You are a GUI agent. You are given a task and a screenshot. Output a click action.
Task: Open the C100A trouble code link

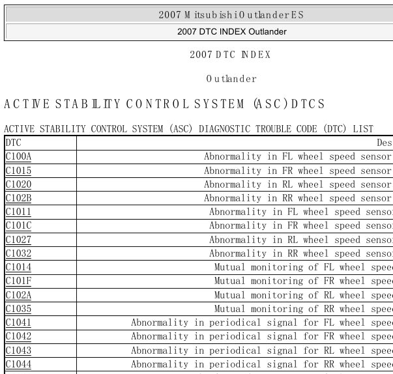click(18, 157)
